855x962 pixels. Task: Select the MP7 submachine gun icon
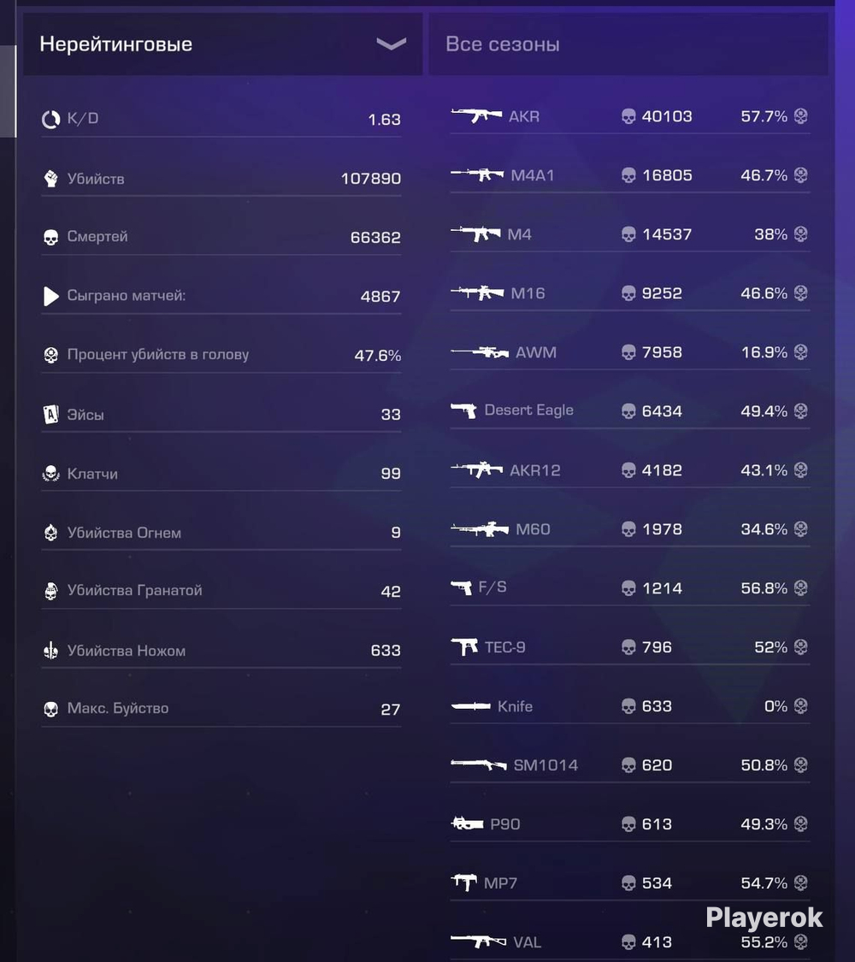point(464,882)
